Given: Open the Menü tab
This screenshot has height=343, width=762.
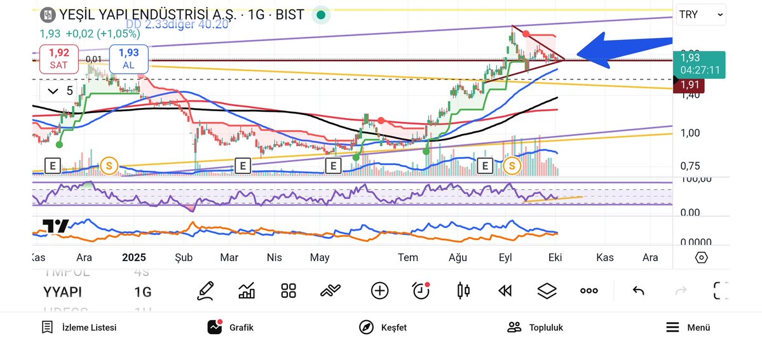Looking at the screenshot, I should tap(688, 328).
